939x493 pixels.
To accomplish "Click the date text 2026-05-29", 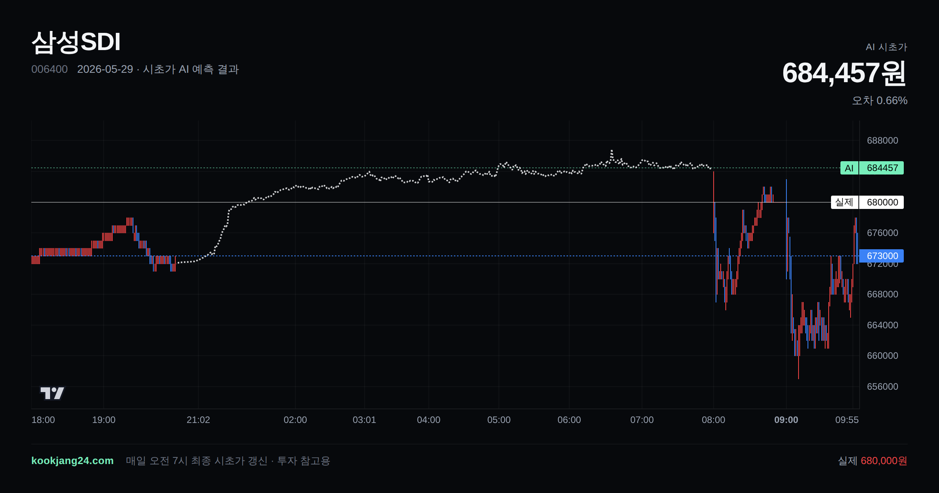I will [x=105, y=69].
